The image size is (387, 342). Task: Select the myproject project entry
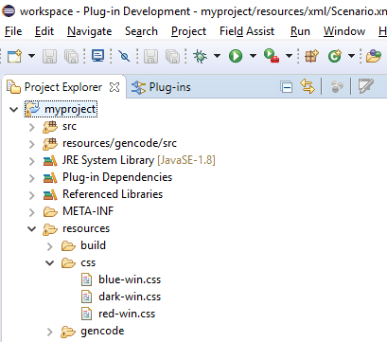tap(61, 109)
